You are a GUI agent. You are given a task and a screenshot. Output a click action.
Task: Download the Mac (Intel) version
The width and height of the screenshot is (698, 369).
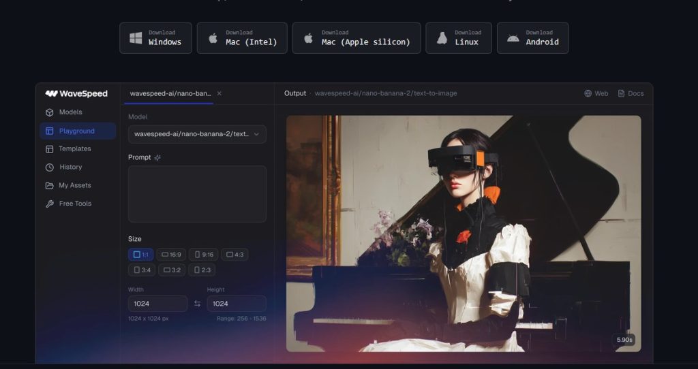click(242, 38)
